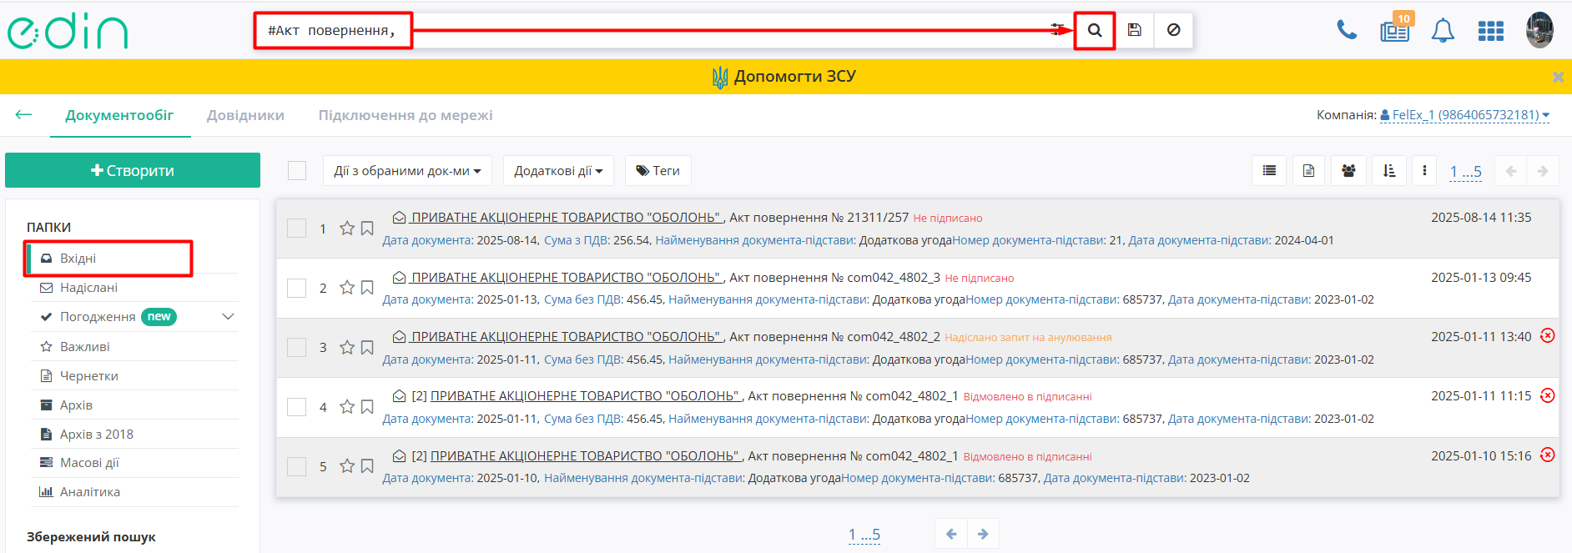The width and height of the screenshot is (1572, 553).
Task: Switch to list view icon
Action: coord(1269,170)
